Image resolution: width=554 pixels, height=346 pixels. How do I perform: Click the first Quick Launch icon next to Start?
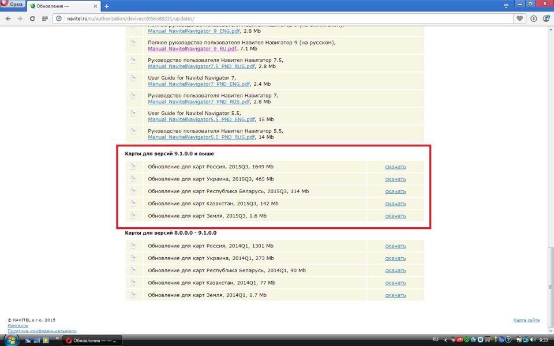(28, 340)
